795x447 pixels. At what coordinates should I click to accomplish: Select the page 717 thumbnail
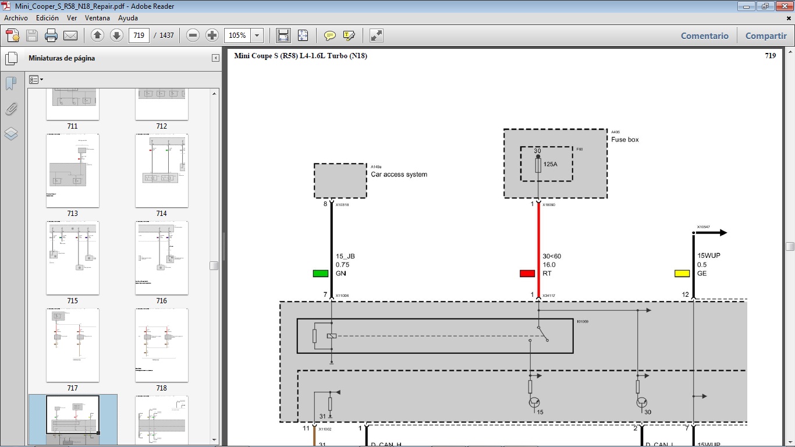click(x=73, y=345)
